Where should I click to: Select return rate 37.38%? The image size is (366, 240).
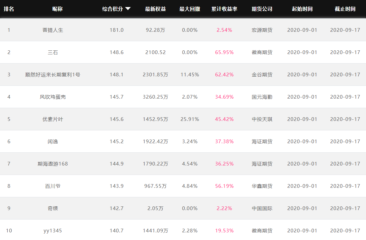(224, 142)
